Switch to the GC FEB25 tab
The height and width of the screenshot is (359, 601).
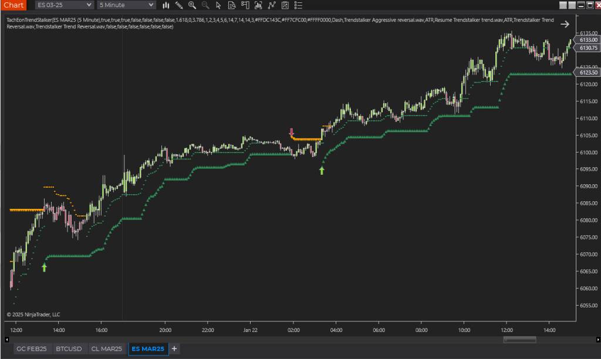(x=32, y=349)
